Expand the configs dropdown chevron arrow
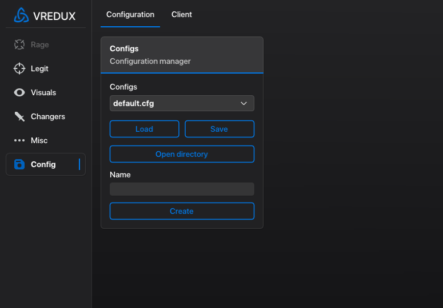The height and width of the screenshot is (308, 443). click(x=244, y=103)
